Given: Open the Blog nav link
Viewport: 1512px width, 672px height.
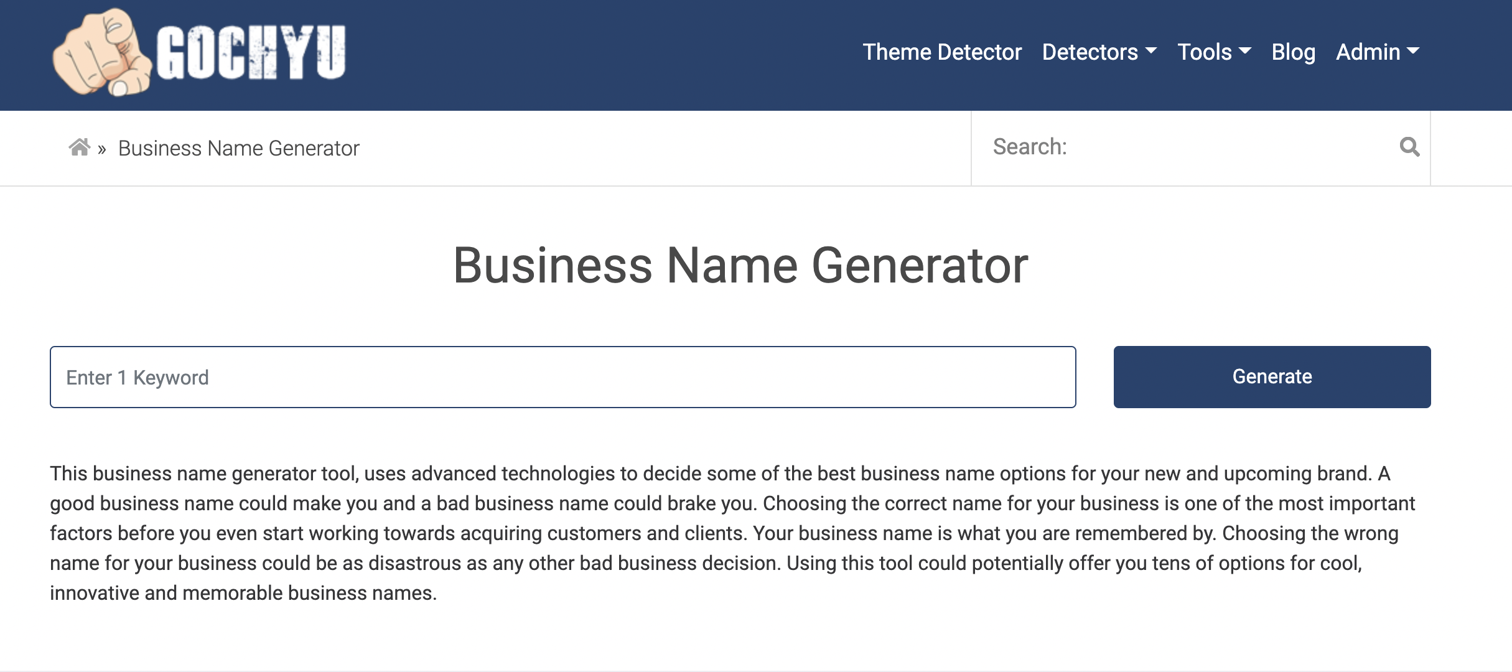Looking at the screenshot, I should point(1293,52).
